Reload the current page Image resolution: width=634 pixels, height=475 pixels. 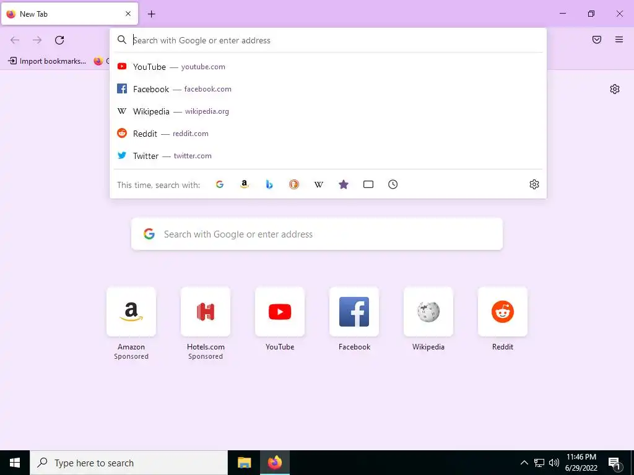click(x=59, y=40)
